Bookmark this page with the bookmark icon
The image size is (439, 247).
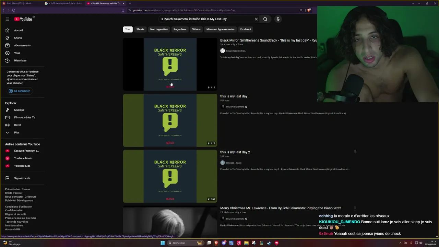tap(123, 10)
